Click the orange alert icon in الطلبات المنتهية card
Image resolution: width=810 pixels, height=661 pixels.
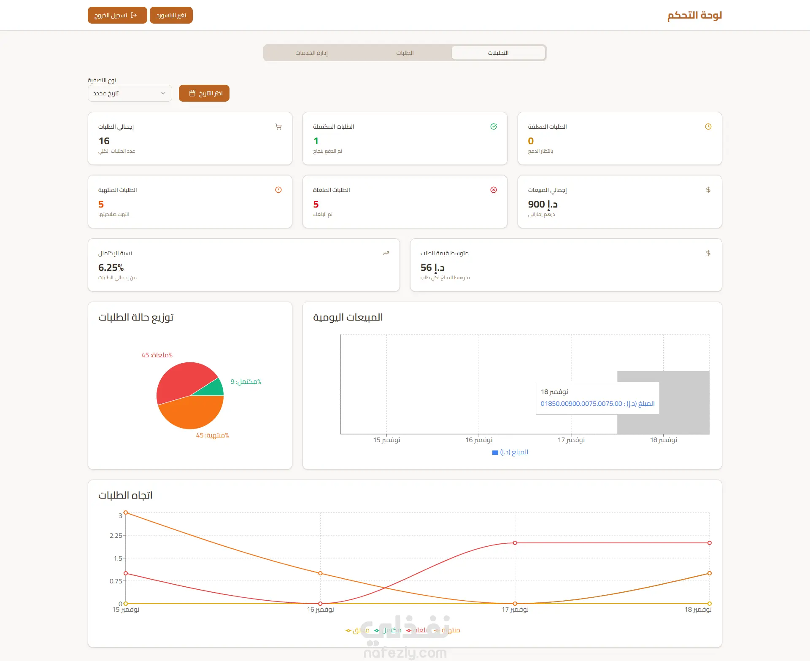(x=278, y=190)
